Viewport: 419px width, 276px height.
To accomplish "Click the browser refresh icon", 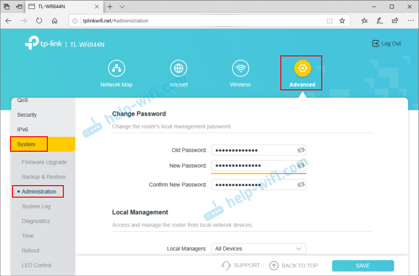I will pos(39,21).
